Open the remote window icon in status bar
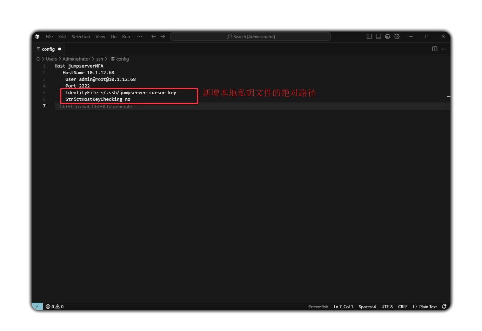This screenshot has width=482, height=331. (x=37, y=307)
